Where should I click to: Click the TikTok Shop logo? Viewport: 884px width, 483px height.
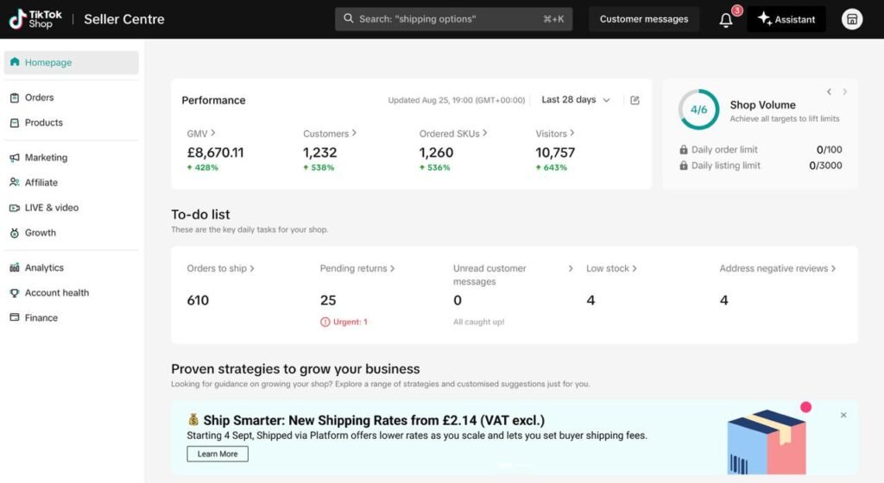pyautogui.click(x=31, y=19)
